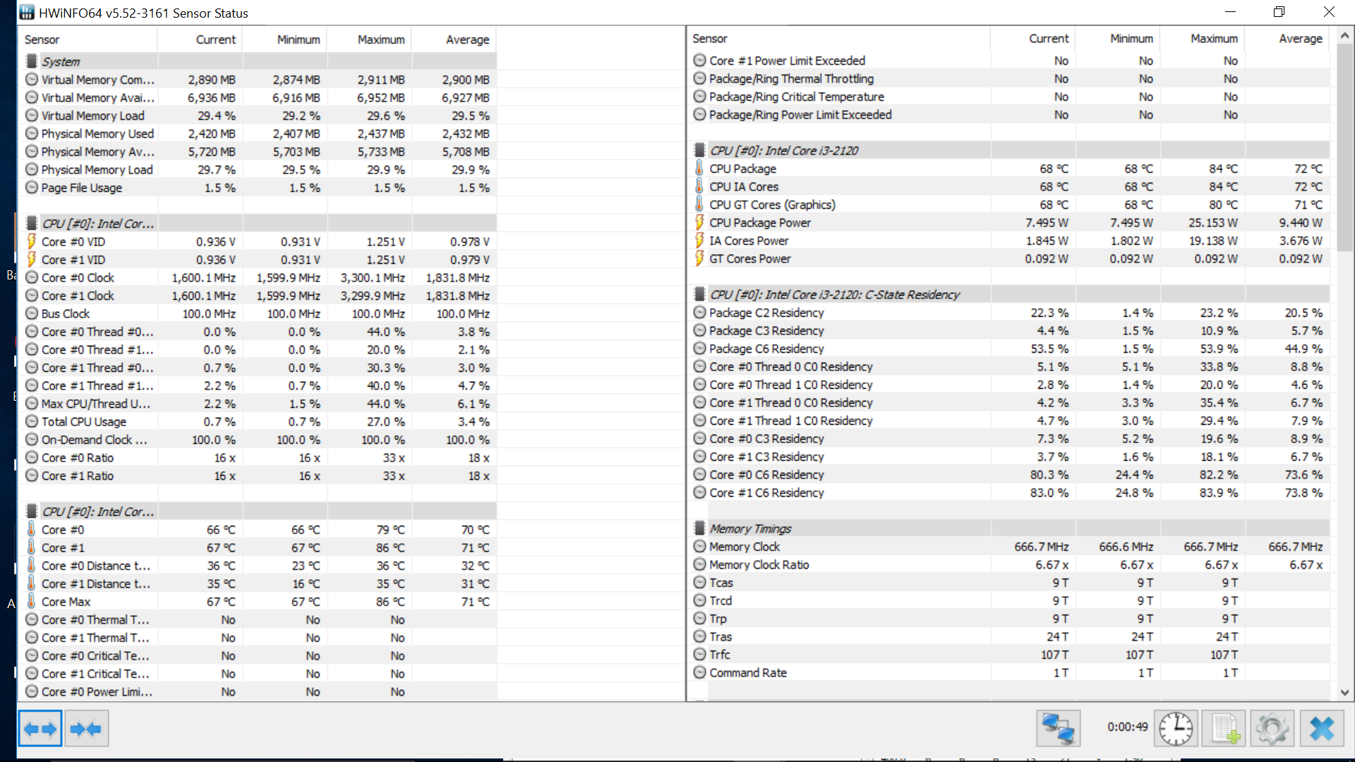Select Core #1 Power Limit Exceeded row
The height and width of the screenshot is (762, 1355).
click(x=1009, y=61)
